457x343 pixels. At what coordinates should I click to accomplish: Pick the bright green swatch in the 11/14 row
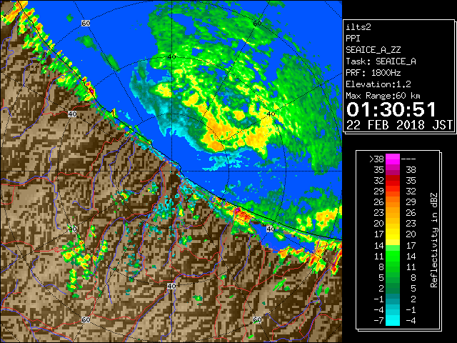point(393,256)
